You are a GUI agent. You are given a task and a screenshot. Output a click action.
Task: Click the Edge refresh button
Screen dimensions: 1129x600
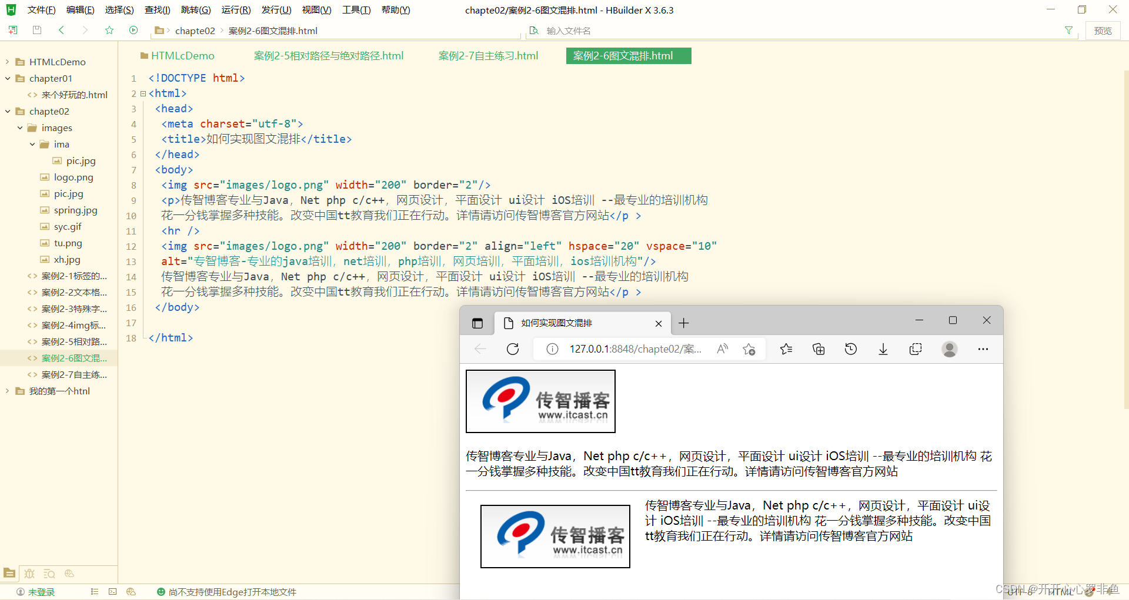[x=513, y=349]
